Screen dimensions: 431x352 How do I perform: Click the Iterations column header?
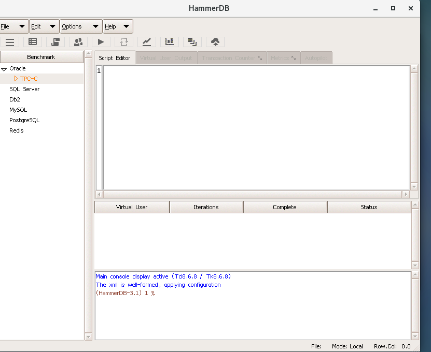206,207
